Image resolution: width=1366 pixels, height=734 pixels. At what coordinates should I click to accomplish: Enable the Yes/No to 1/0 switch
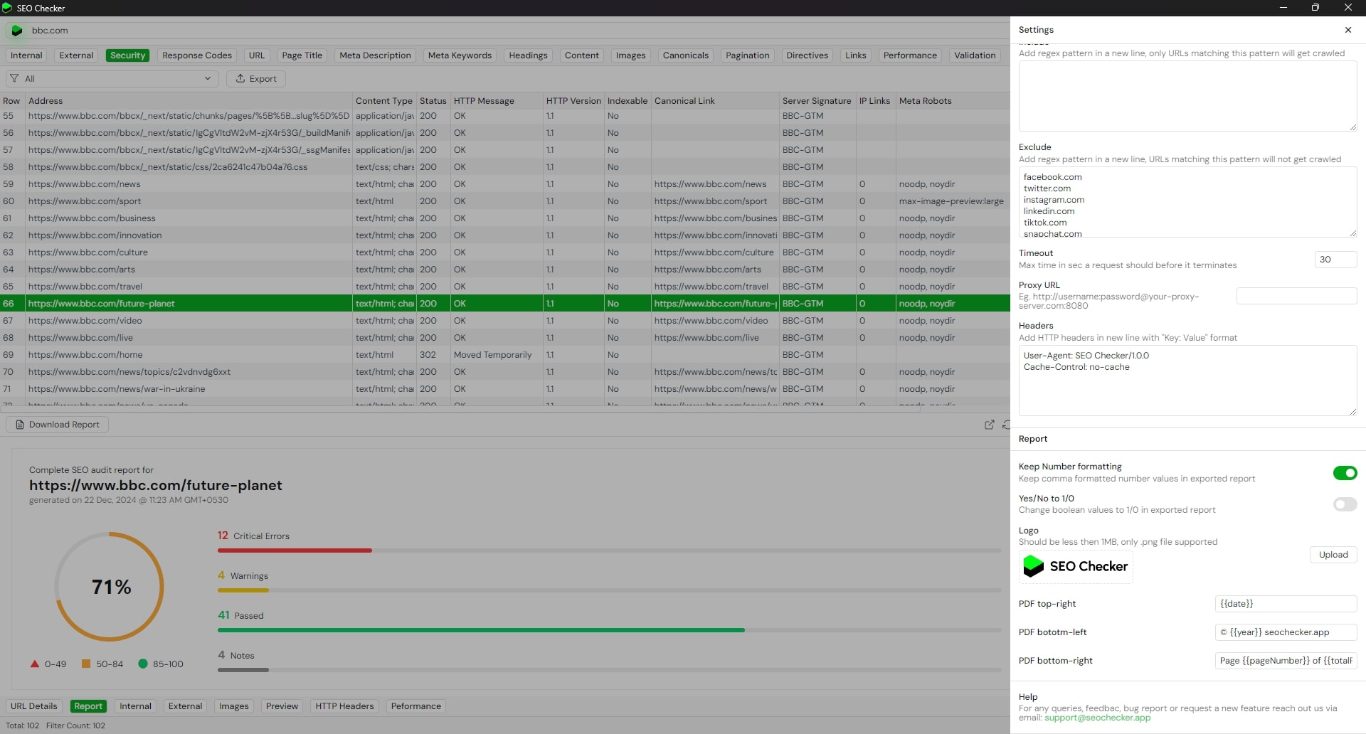[x=1345, y=504]
